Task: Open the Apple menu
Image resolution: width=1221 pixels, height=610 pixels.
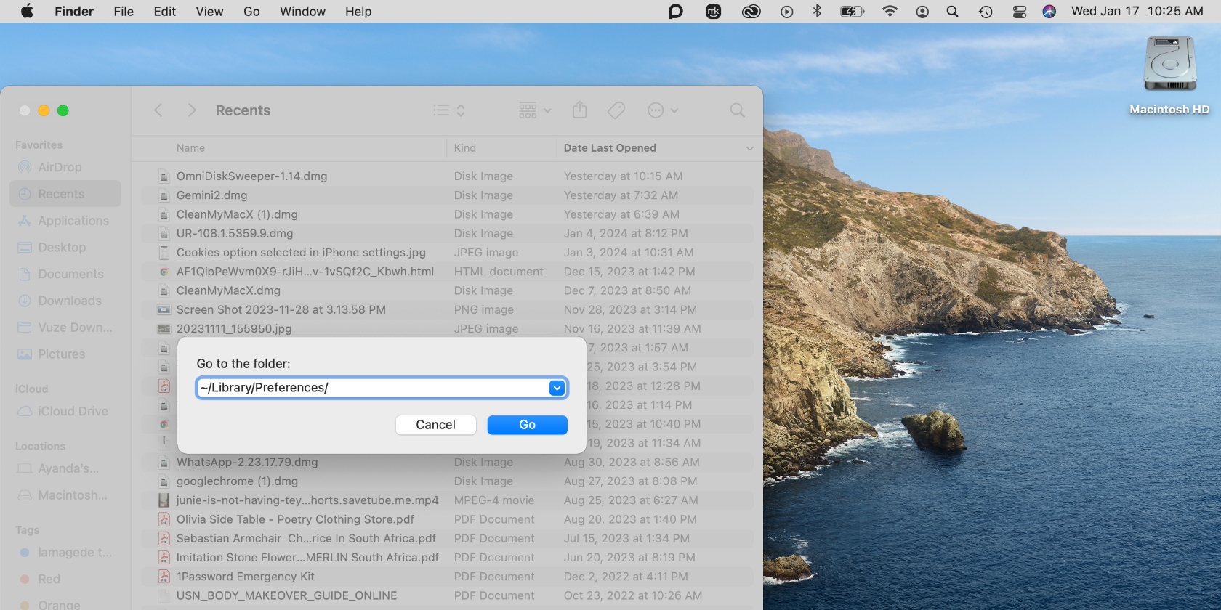Action: [x=27, y=11]
